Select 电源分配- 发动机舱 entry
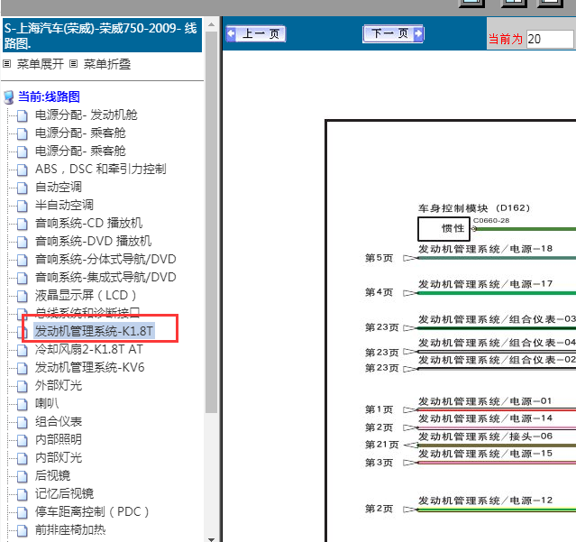 pos(86,115)
